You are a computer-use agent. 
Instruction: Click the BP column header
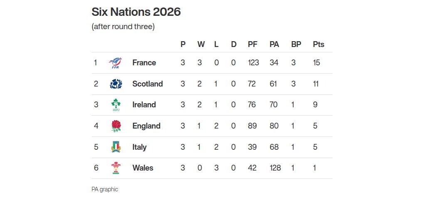tap(296, 44)
